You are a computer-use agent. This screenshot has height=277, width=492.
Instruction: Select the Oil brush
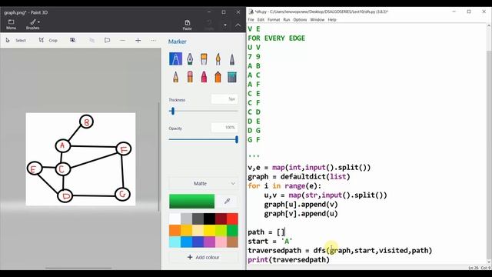(204, 59)
